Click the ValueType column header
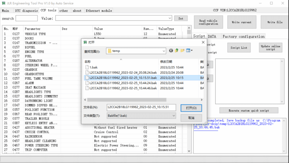This screenshot has height=163, width=289. point(169,29)
